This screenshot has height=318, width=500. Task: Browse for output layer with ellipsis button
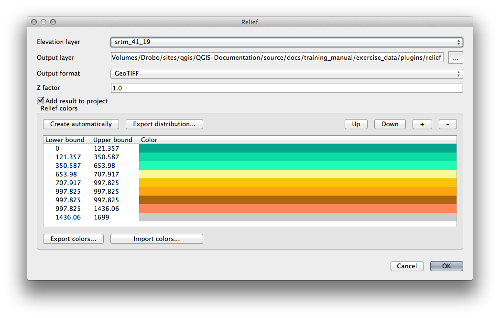pyautogui.click(x=455, y=58)
